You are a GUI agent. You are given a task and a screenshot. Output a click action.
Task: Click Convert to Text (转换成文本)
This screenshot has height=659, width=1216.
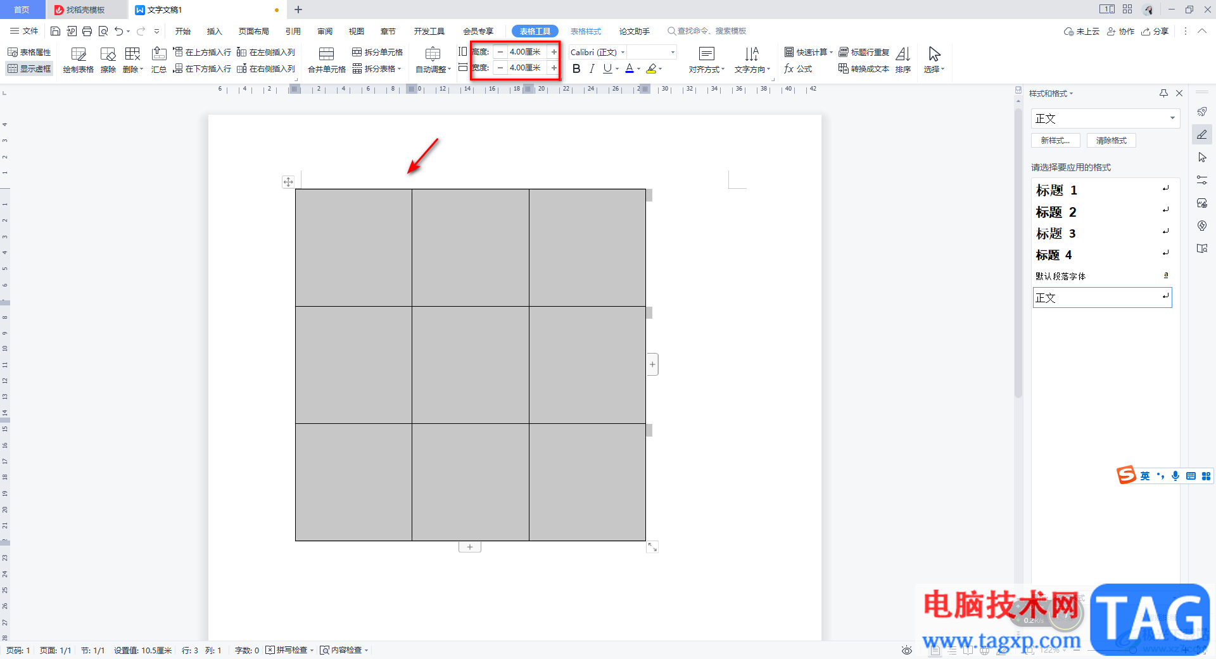click(864, 68)
